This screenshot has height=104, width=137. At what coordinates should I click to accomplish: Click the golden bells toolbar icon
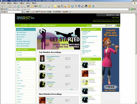coord(69,6)
